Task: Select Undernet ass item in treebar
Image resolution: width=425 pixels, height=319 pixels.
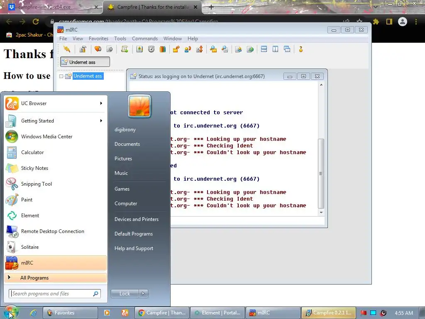Action: coord(88,76)
